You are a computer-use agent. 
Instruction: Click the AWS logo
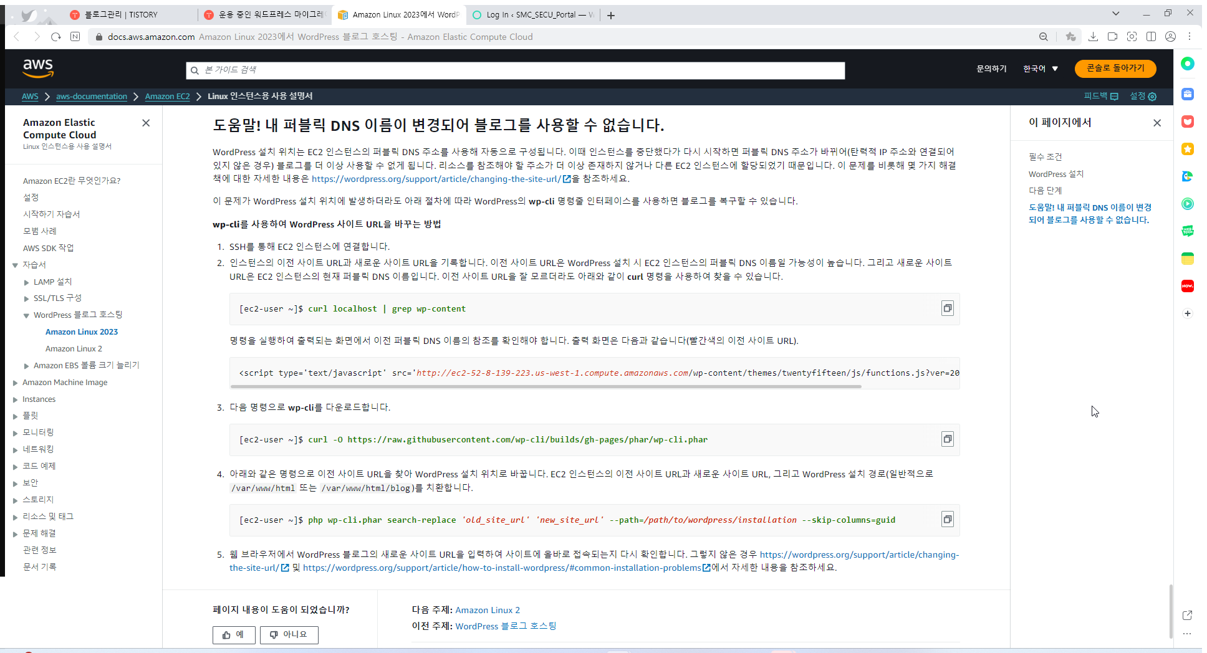pos(38,68)
